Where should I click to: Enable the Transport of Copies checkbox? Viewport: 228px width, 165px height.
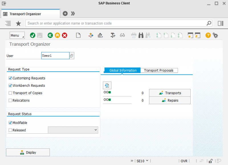pyautogui.click(x=10, y=93)
